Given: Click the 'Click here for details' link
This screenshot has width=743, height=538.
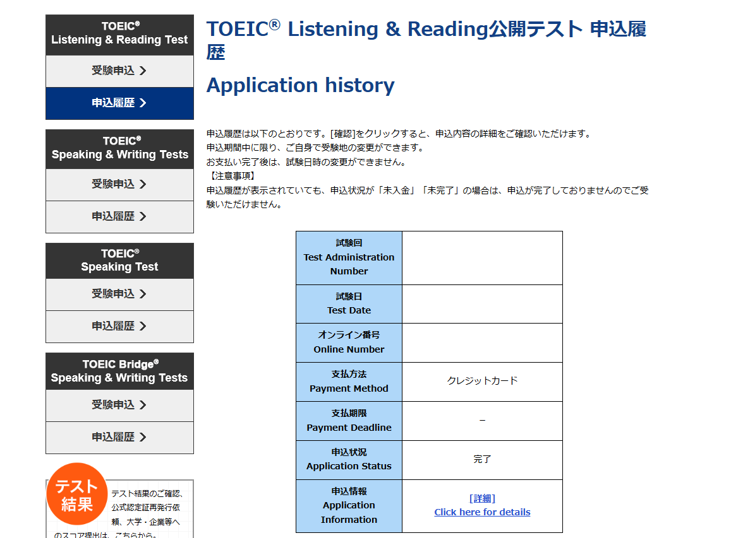Looking at the screenshot, I should point(482,512).
